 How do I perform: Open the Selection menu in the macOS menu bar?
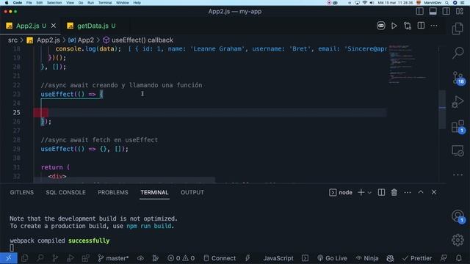[x=54, y=3]
